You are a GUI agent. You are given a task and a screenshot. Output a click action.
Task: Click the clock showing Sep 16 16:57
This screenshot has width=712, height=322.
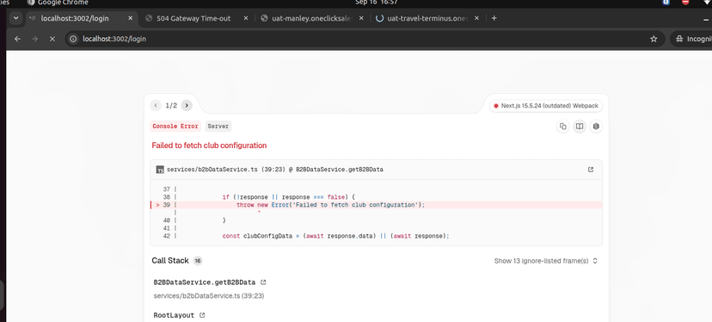click(x=377, y=3)
